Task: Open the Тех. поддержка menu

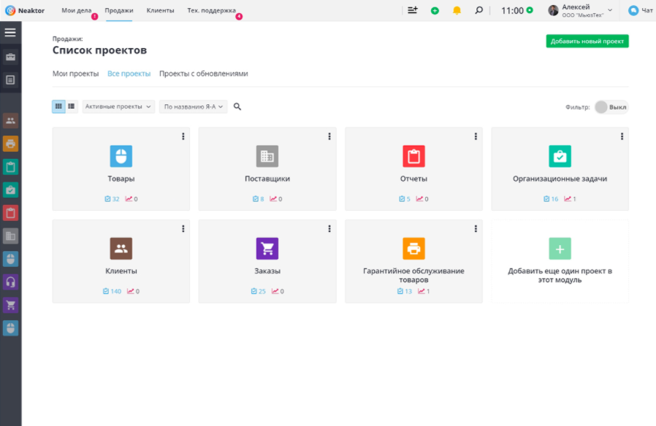Action: click(x=211, y=10)
